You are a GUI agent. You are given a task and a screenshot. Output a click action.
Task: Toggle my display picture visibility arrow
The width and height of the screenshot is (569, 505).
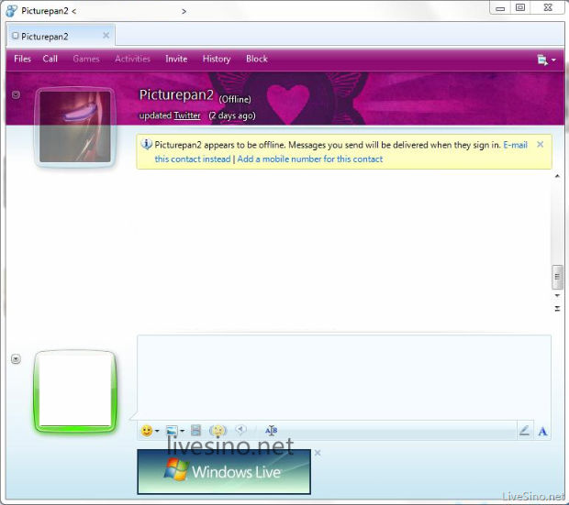(x=16, y=358)
